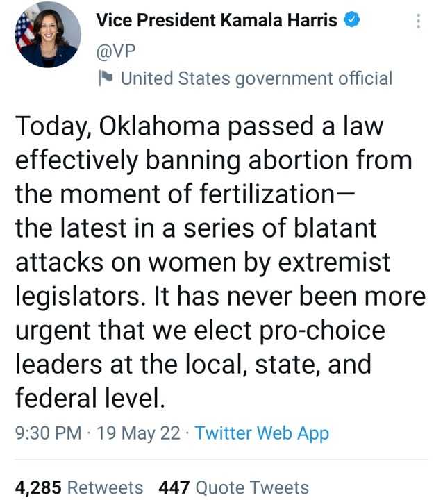Viewport: 443px width, 500px height.
Task: Open the three-dot more options menu
Action: click(418, 22)
